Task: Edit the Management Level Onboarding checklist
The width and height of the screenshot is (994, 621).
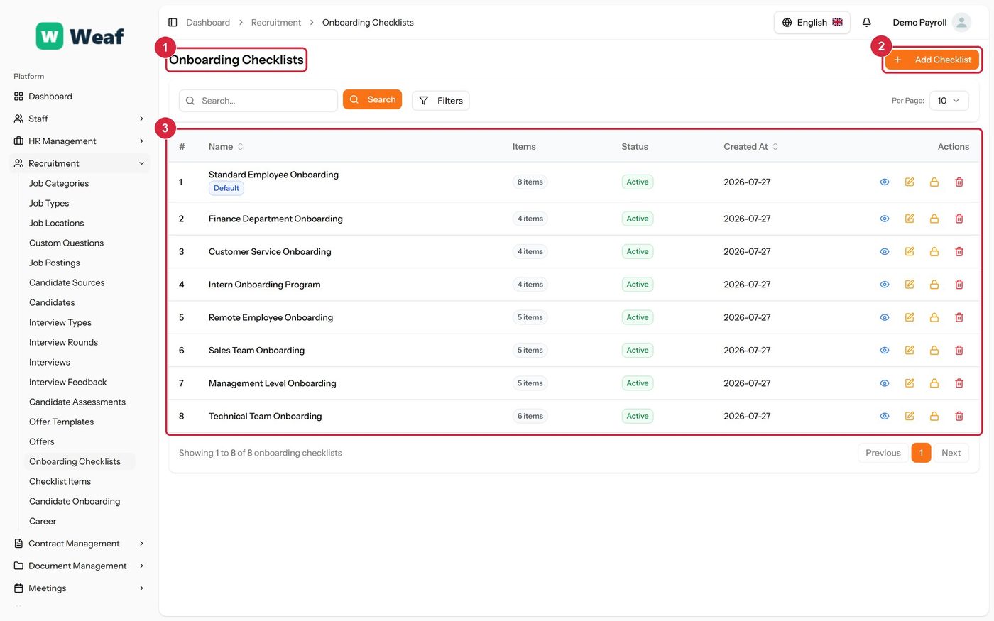Action: coord(910,383)
